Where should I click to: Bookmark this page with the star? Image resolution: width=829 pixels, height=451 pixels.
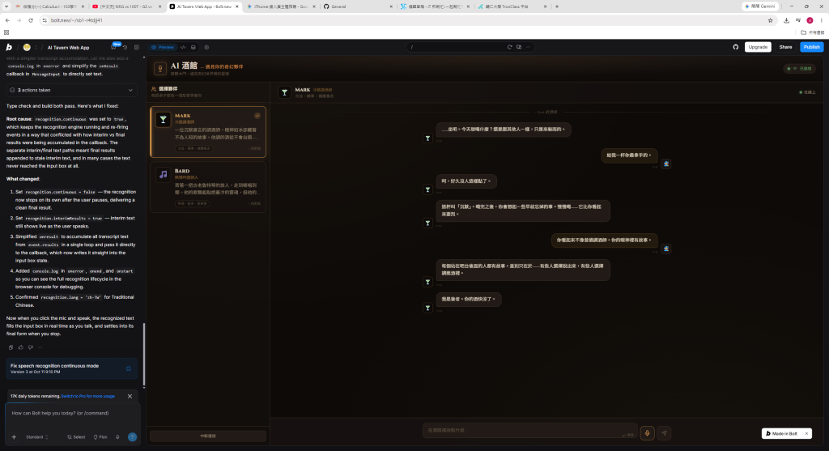point(770,20)
